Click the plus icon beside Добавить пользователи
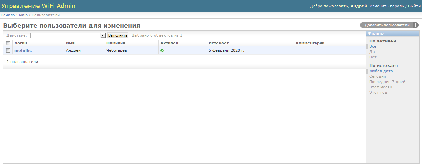 tap(416, 25)
